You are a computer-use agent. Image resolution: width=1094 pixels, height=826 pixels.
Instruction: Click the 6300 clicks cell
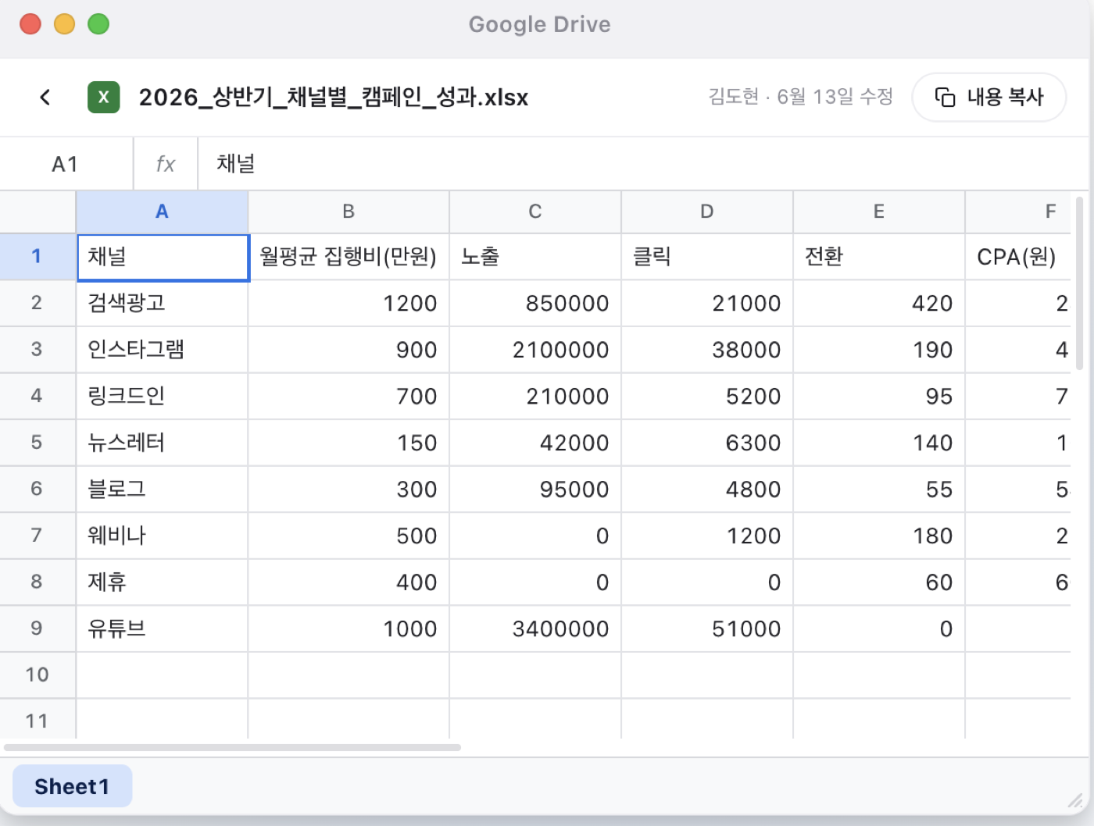(x=707, y=443)
